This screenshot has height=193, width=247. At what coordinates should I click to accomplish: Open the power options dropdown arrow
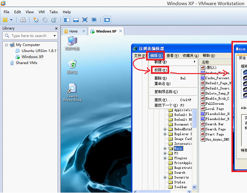[x=11, y=20]
